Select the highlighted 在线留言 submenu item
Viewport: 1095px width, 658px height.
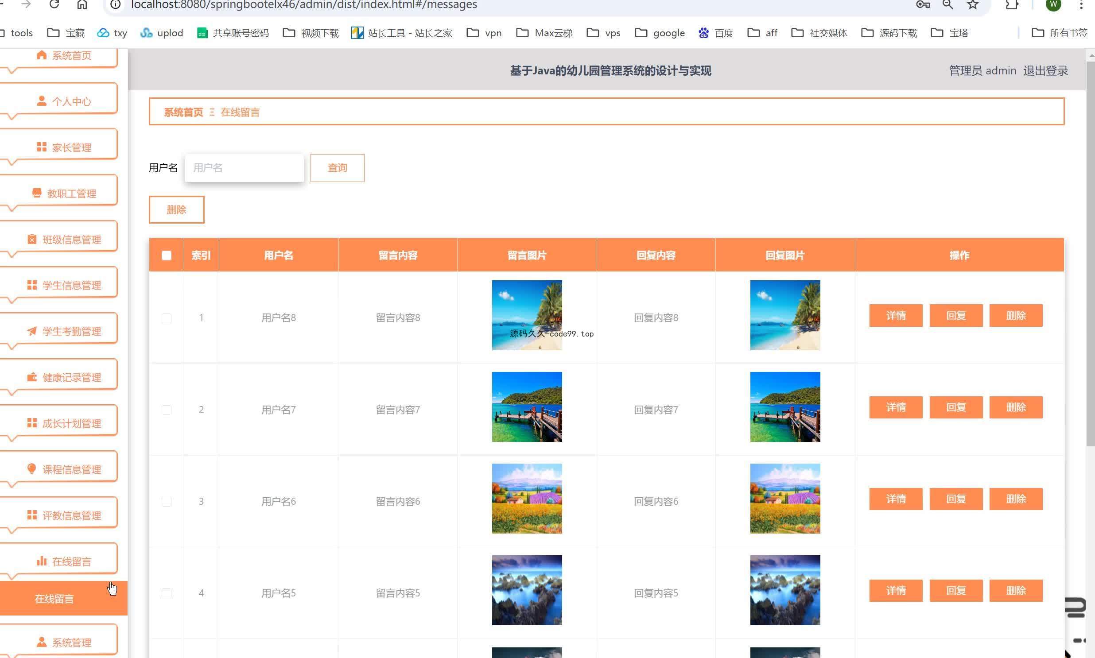[x=63, y=599]
